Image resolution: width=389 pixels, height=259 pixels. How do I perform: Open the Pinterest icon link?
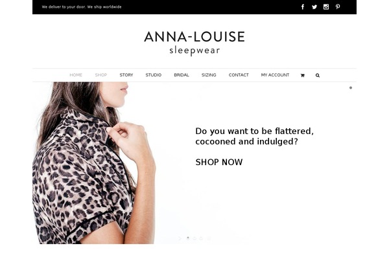(x=338, y=7)
